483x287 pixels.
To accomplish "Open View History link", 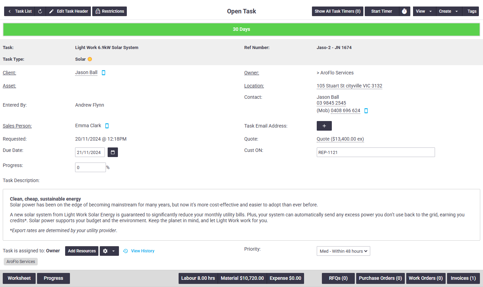I will click(139, 251).
